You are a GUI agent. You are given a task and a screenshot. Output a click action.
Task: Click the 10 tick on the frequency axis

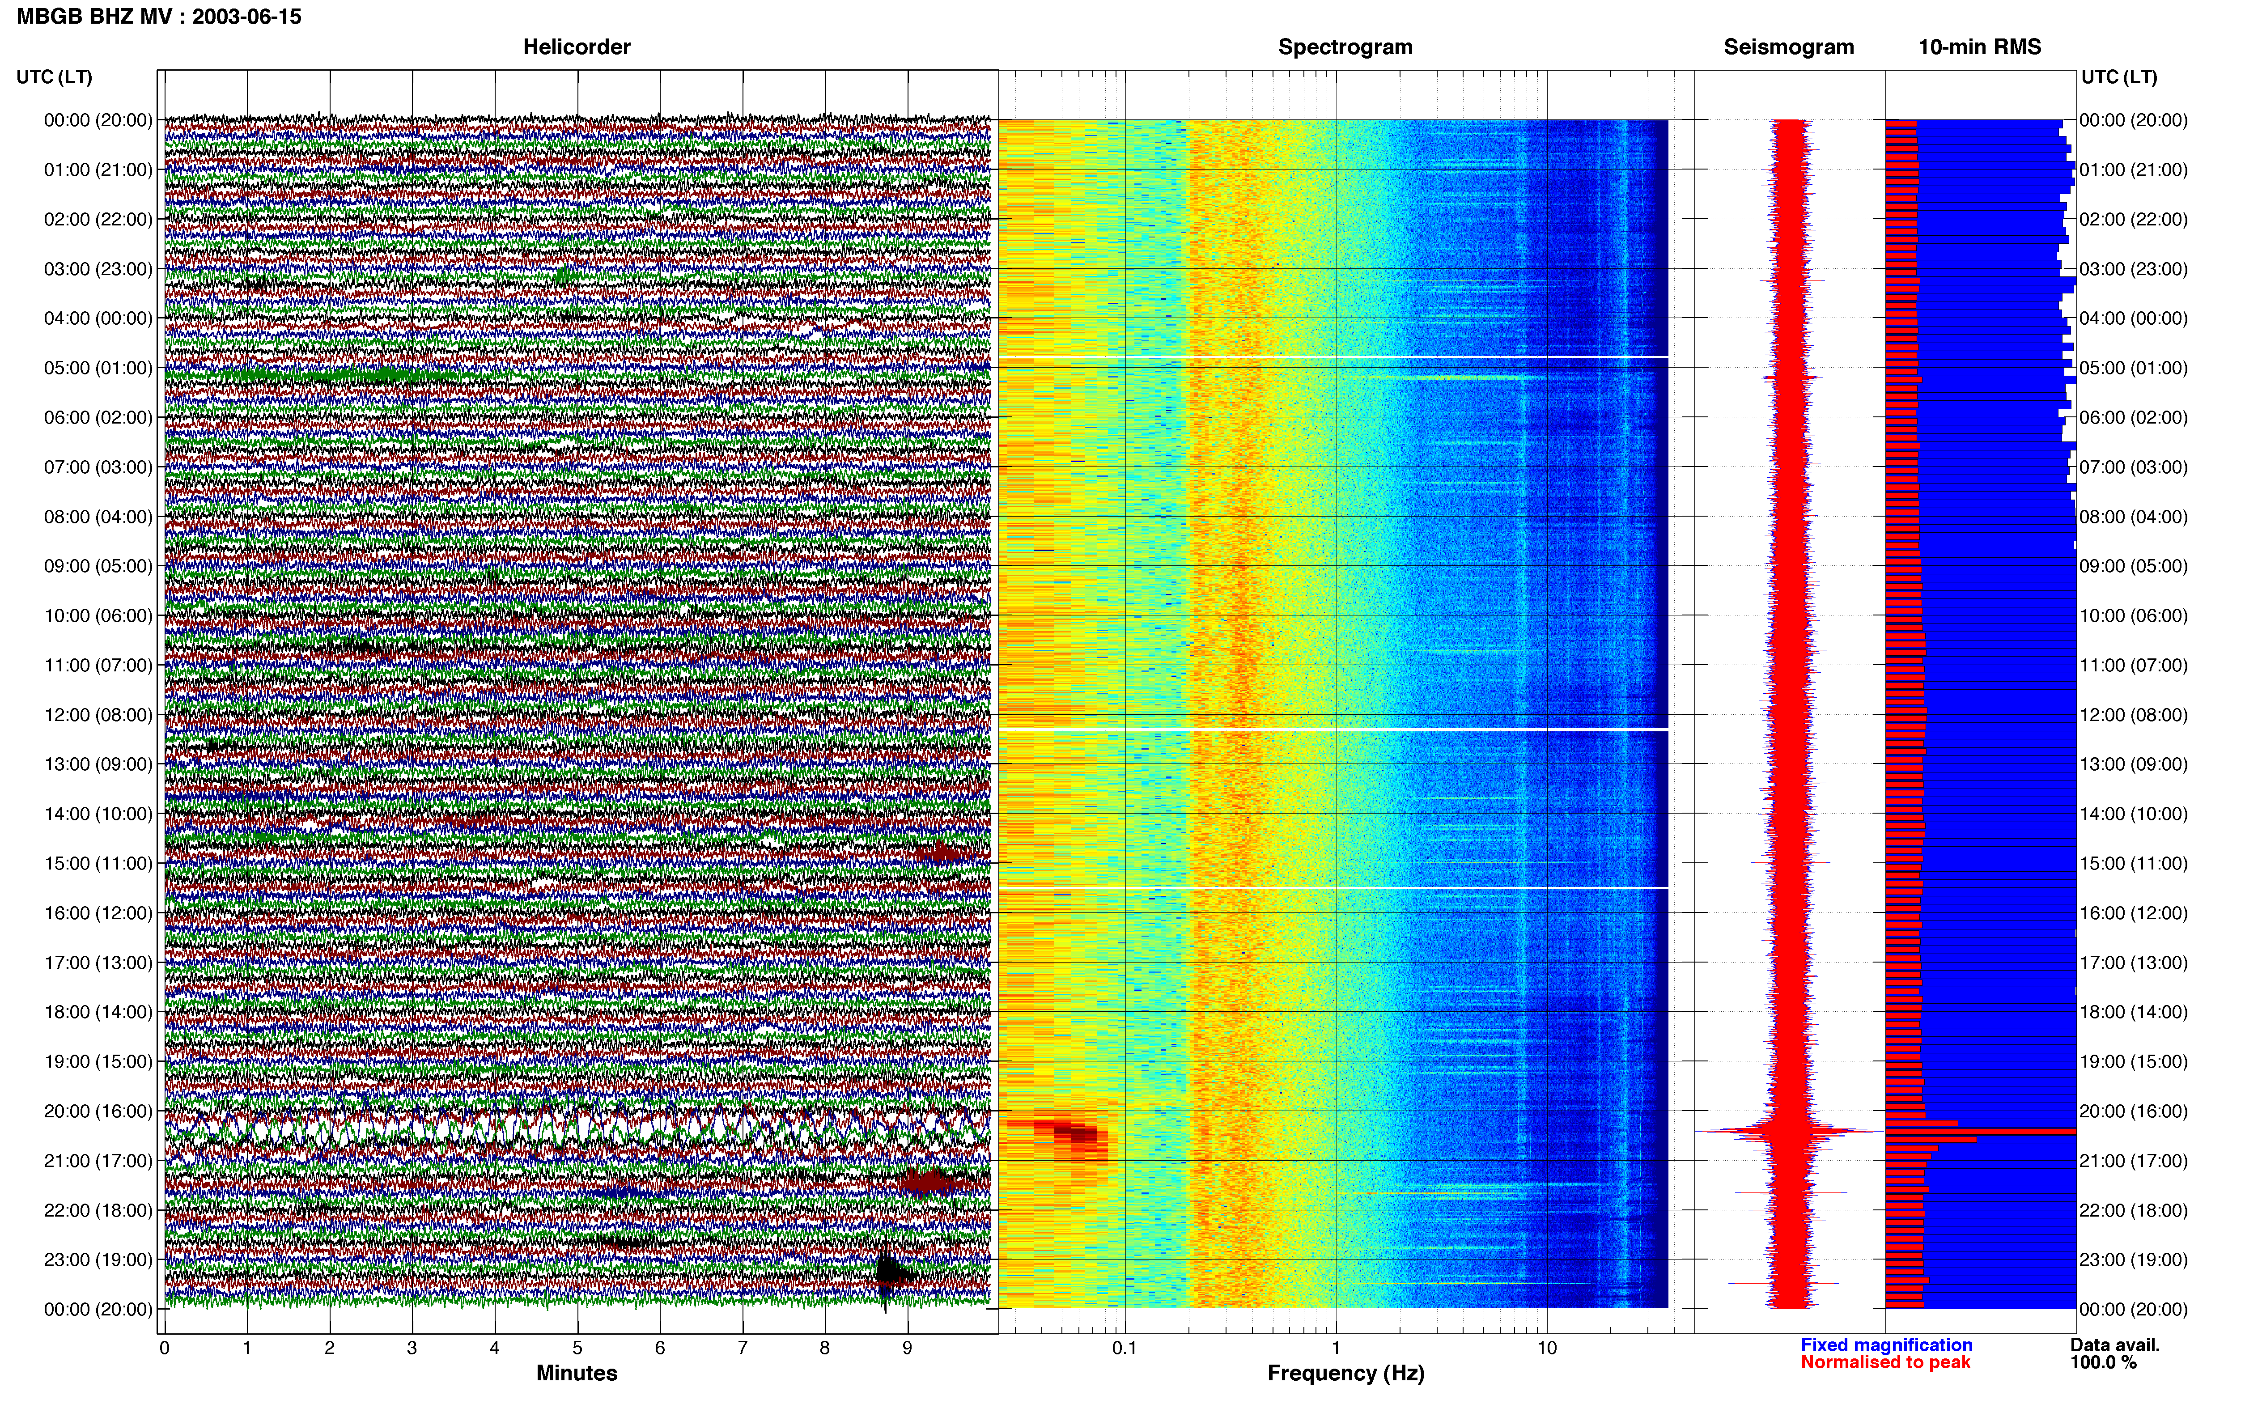point(1547,1348)
